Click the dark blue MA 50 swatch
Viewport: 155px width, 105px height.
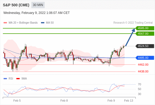coord(43,23)
